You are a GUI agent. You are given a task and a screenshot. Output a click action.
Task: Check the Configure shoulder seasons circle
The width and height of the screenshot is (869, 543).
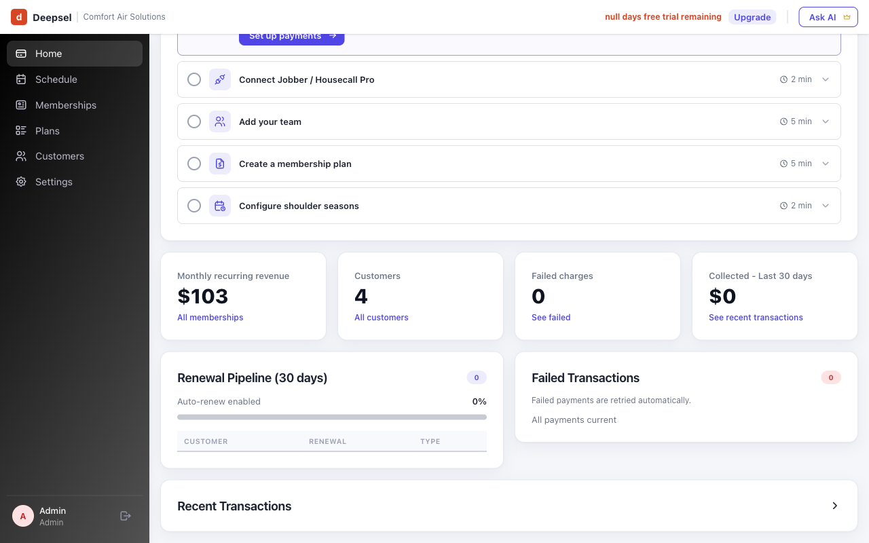pyautogui.click(x=194, y=206)
